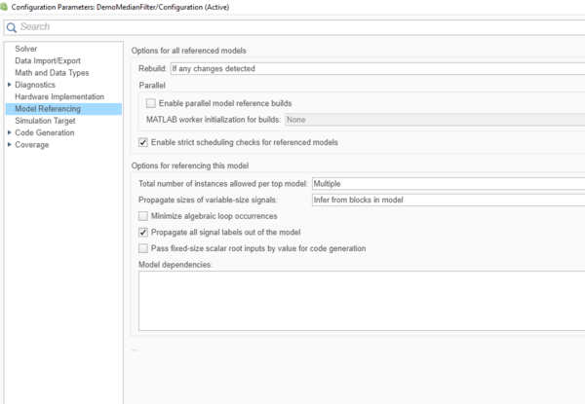Enable parallel model reference builds checkbox
This screenshot has width=585, height=404.
[x=150, y=103]
